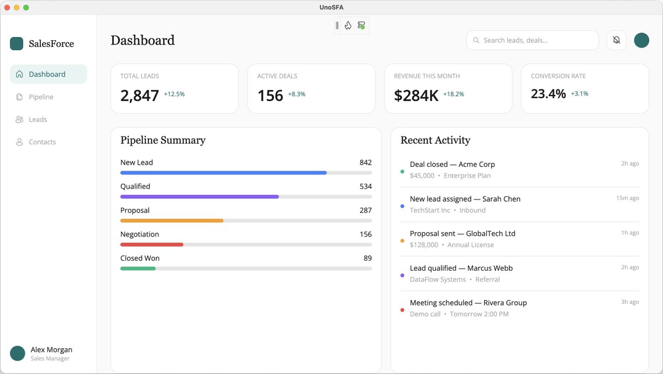Click the SalesForce brand name
Viewport: 663px width, 374px height.
51,44
